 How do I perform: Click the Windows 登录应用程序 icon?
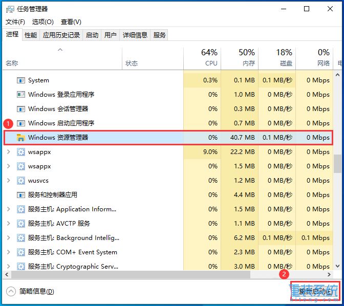21,95
